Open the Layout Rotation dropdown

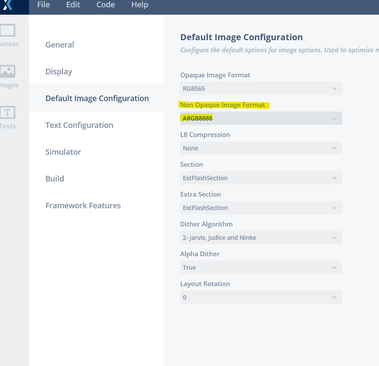(x=261, y=297)
